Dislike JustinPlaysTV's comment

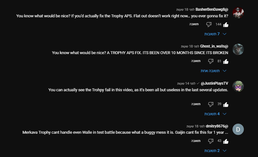click(211, 104)
